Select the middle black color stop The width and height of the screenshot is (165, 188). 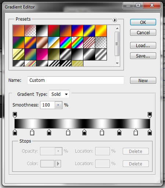click(84, 132)
